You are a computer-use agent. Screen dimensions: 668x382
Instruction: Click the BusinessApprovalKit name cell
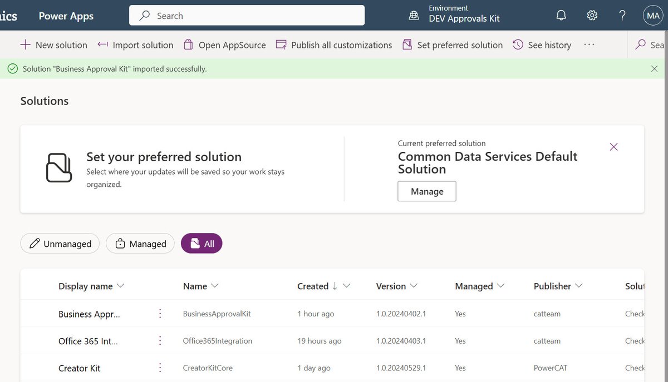[x=217, y=314]
